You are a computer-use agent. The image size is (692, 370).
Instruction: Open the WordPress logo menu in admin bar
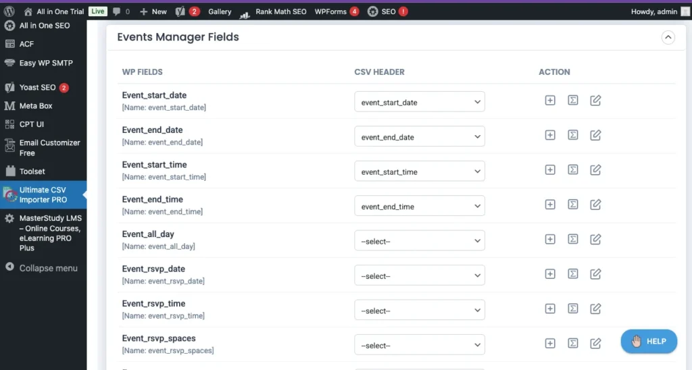(9, 11)
